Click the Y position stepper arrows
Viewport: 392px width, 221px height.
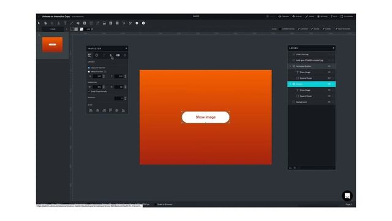[125, 76]
